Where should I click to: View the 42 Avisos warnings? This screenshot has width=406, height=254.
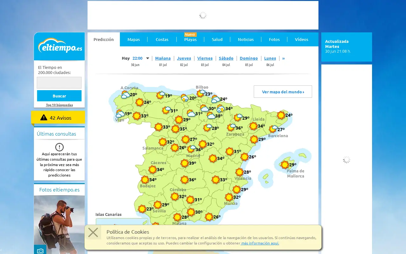(58, 118)
